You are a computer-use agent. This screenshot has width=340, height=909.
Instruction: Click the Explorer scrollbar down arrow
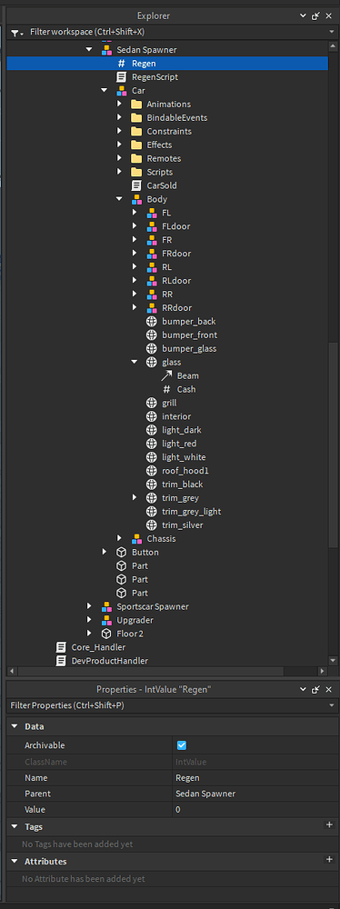pyautogui.click(x=333, y=660)
